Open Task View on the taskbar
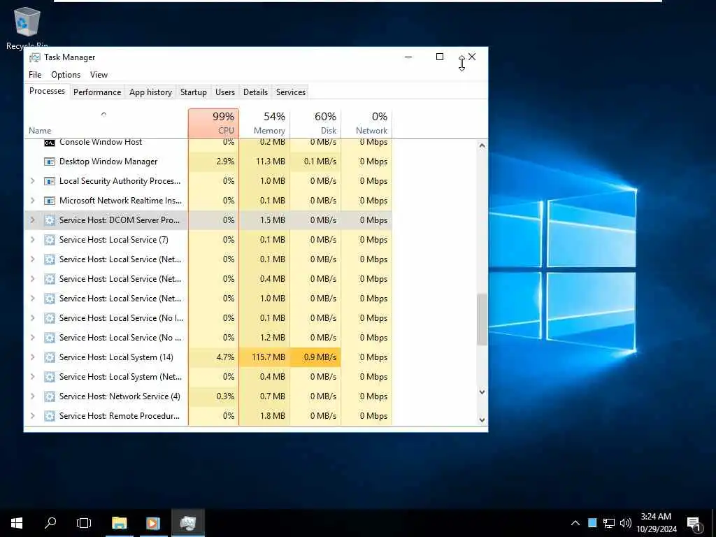The image size is (716, 537). pos(84,523)
